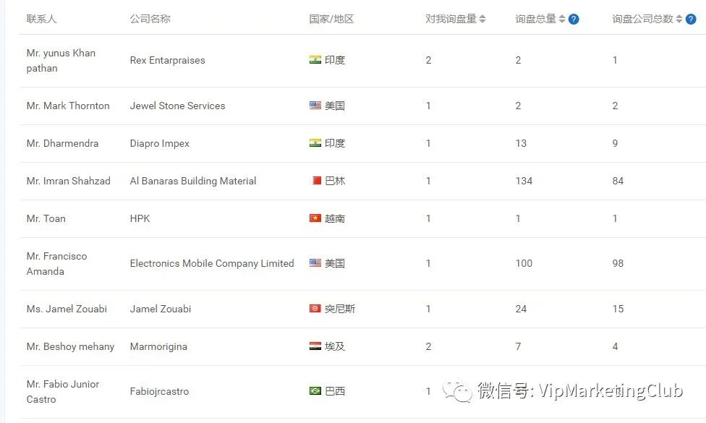
Task: Sort by 询盘公司总数 column arrows
Action: (679, 19)
